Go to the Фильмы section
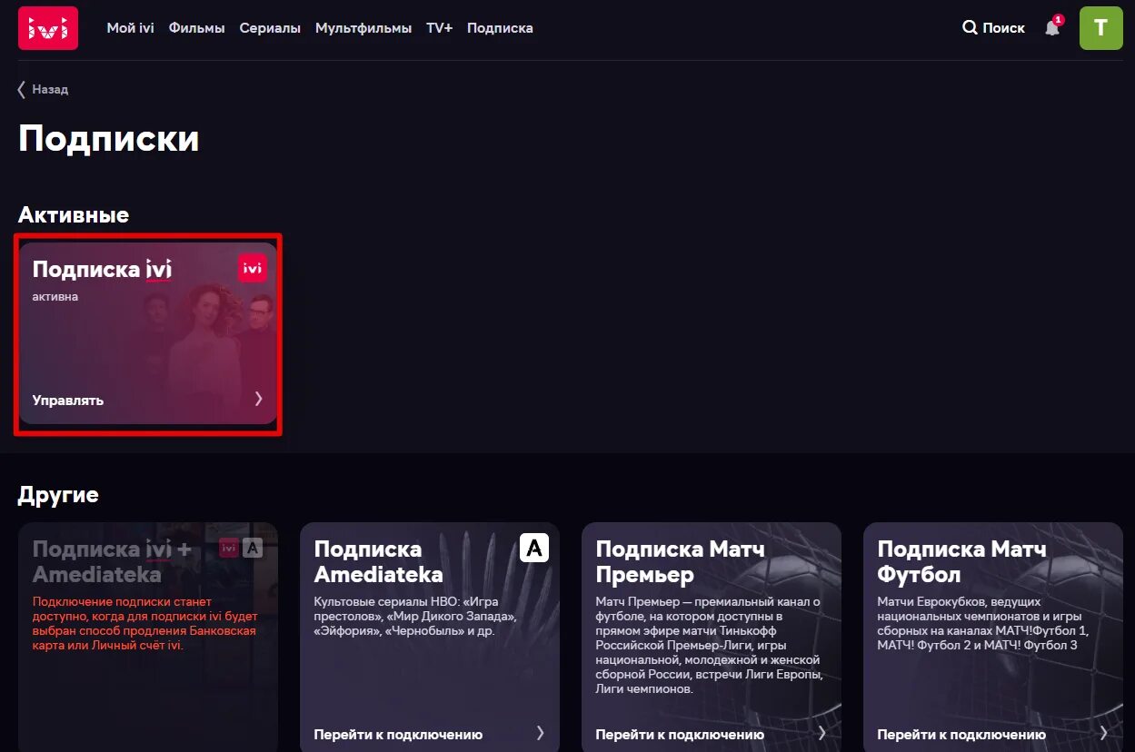Viewport: 1135px width, 752px height. pos(196,28)
